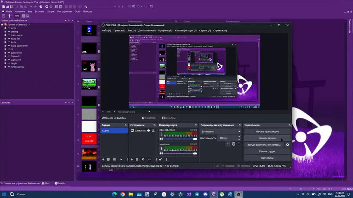This screenshot has height=198, width=353.
Task: Click Open folder icon in Fusion toolbar
Action: (x=7, y=7)
